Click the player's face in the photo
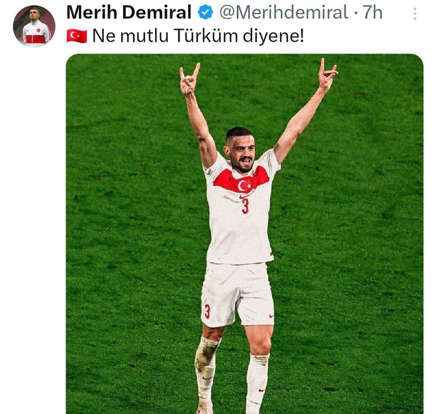Screen dimensions: 435x414 (x=241, y=153)
